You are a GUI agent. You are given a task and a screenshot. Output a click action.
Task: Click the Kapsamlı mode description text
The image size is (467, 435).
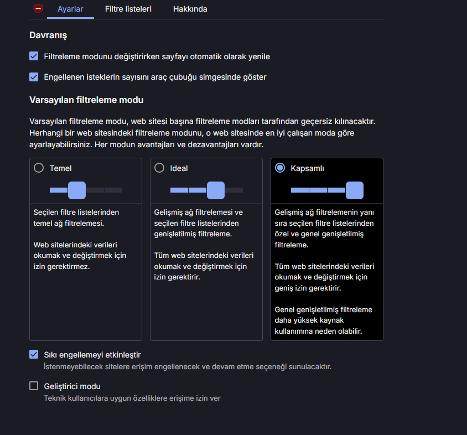(324, 272)
